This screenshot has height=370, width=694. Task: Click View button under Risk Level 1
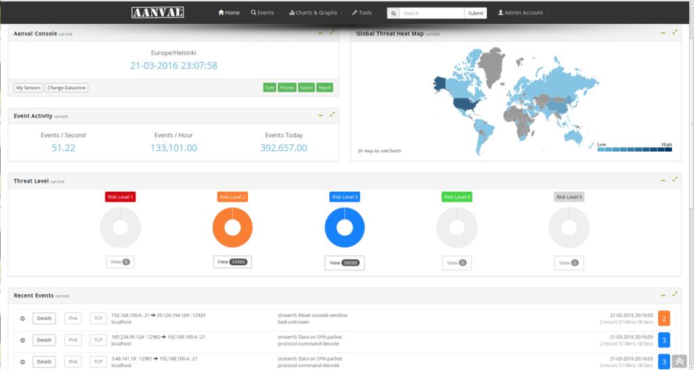(x=121, y=262)
